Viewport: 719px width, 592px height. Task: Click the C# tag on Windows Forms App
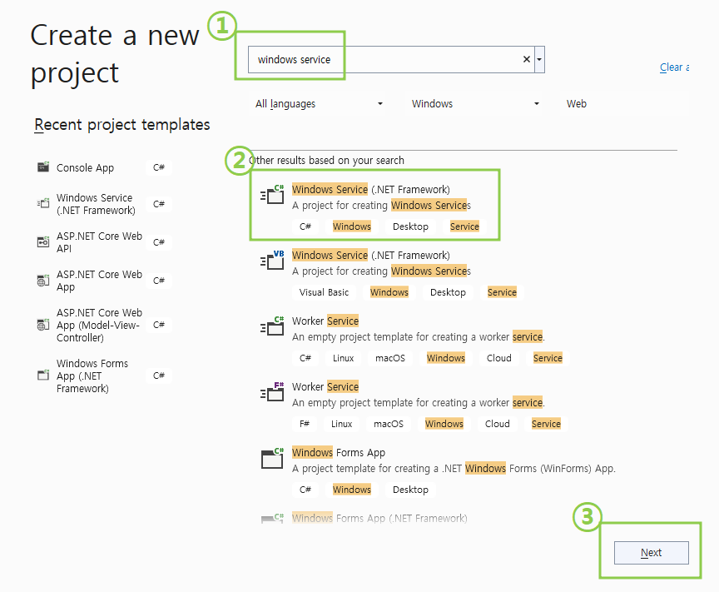305,490
